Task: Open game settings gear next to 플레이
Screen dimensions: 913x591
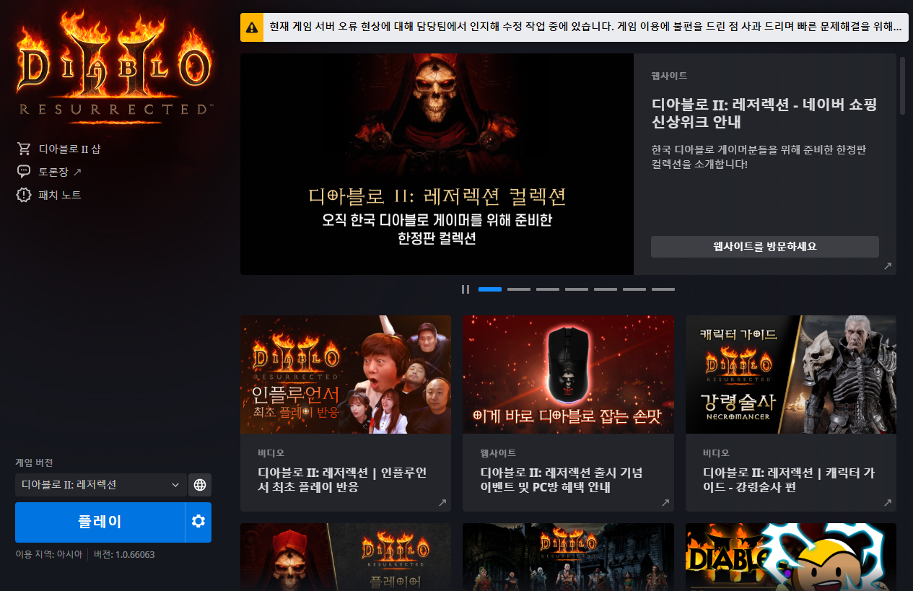Action: (x=198, y=522)
